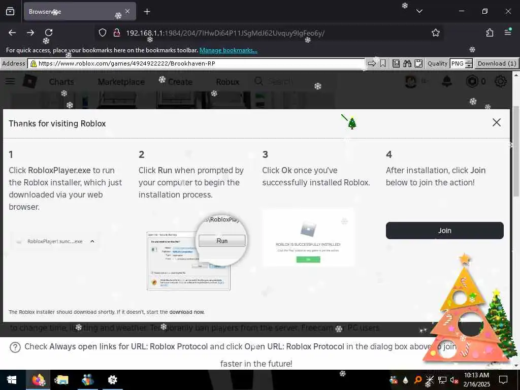Select the Browservice tab

coord(80,12)
